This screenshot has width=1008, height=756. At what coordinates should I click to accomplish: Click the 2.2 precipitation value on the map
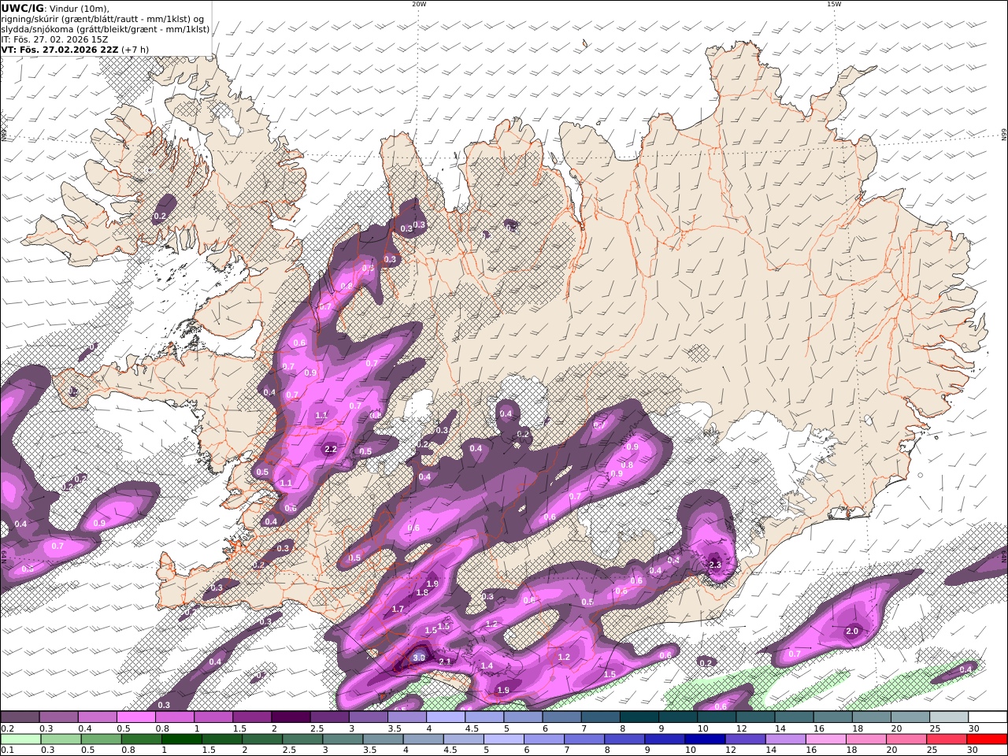[x=331, y=450]
